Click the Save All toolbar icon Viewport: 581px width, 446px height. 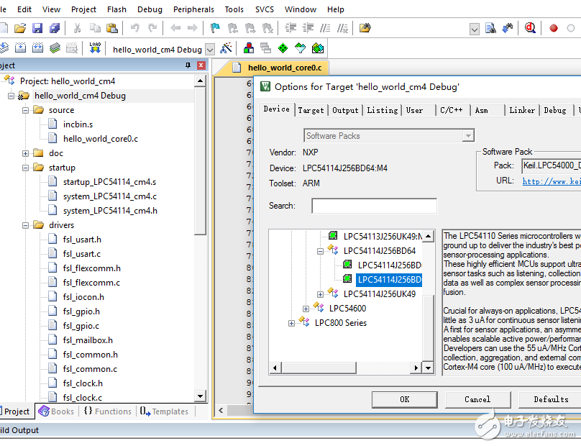[x=55, y=28]
